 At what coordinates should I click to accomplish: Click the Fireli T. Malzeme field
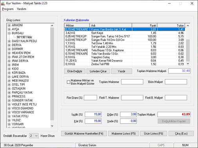[132, 98]
